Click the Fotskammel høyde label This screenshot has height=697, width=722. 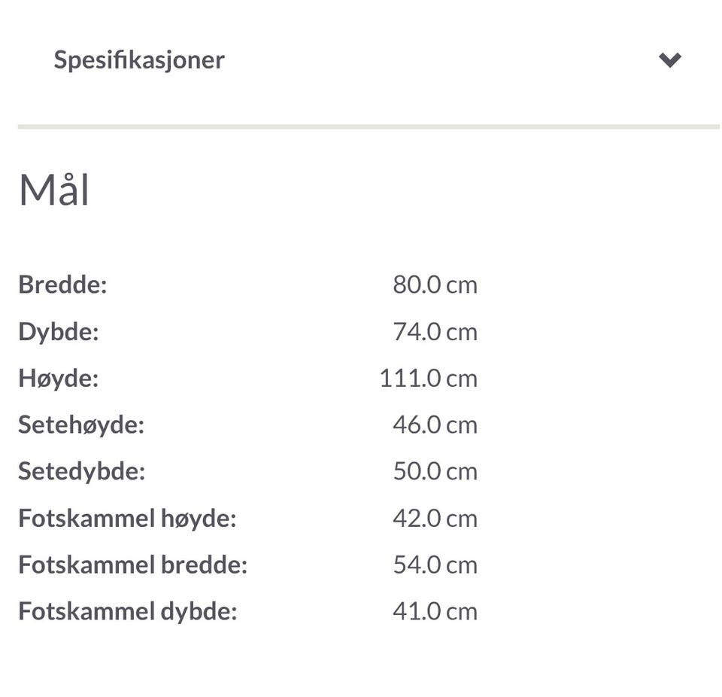[127, 518]
